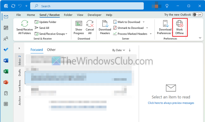This screenshot has height=122, width=205.
Task: Click here to always preview messages link
Action: pos(171,103)
